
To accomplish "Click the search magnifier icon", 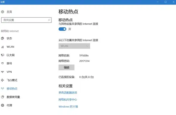I will 49,20.
